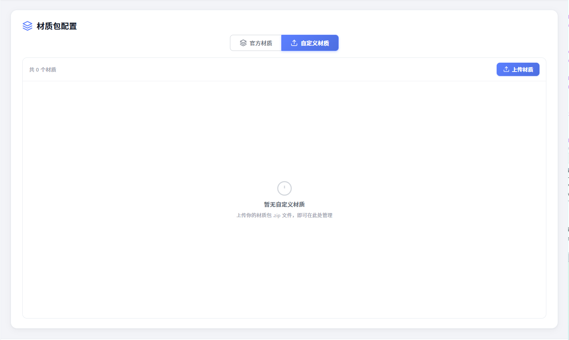This screenshot has width=569, height=340.
Task: Click empty card space right of 自定义材质 tab
Action: click(445, 43)
